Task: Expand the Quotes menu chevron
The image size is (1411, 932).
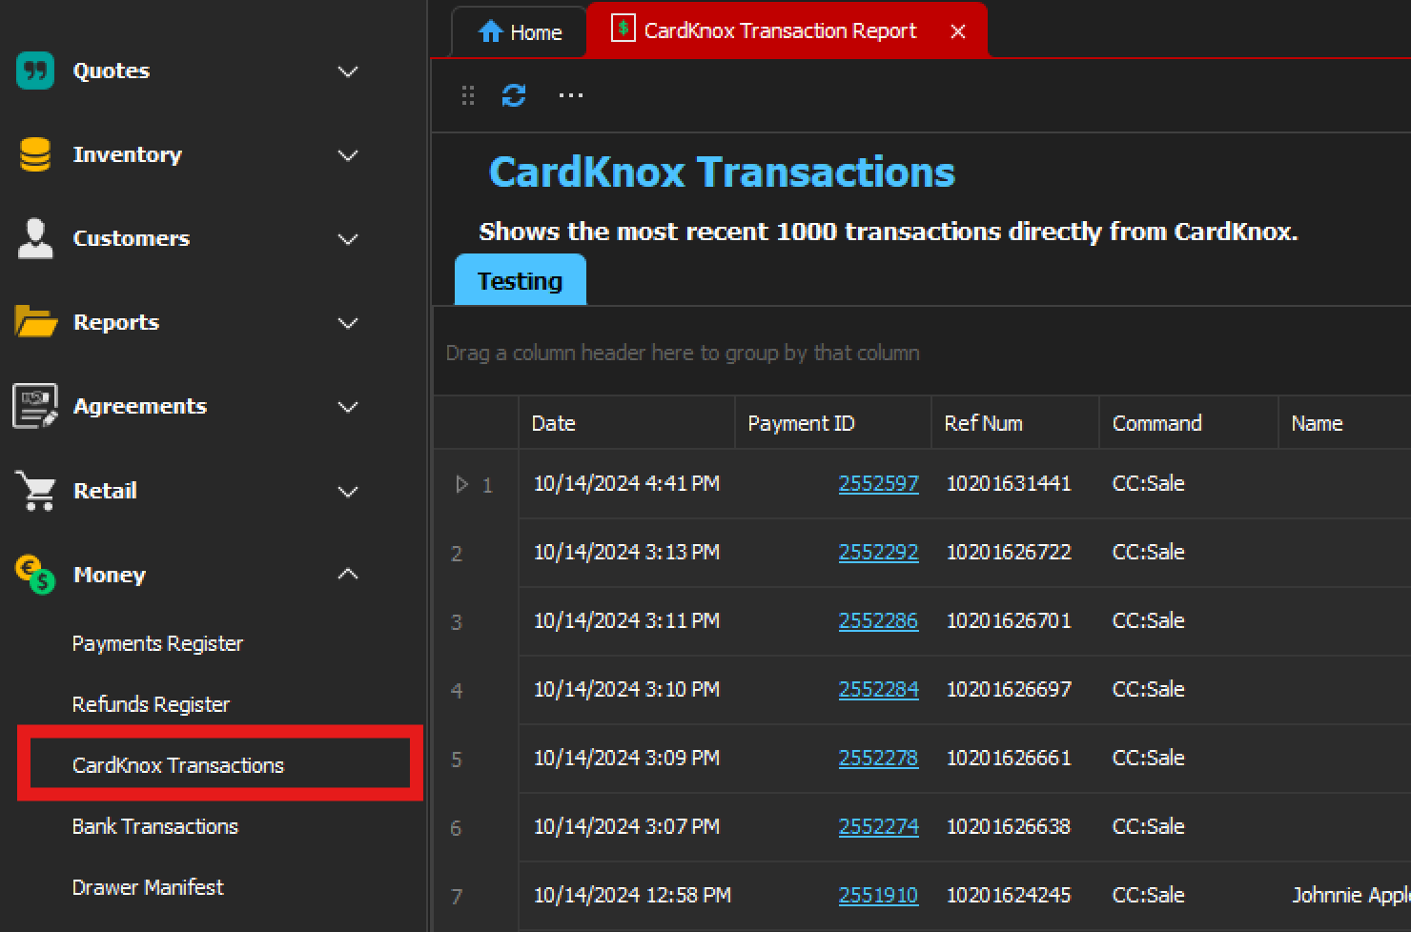Action: [x=348, y=71]
